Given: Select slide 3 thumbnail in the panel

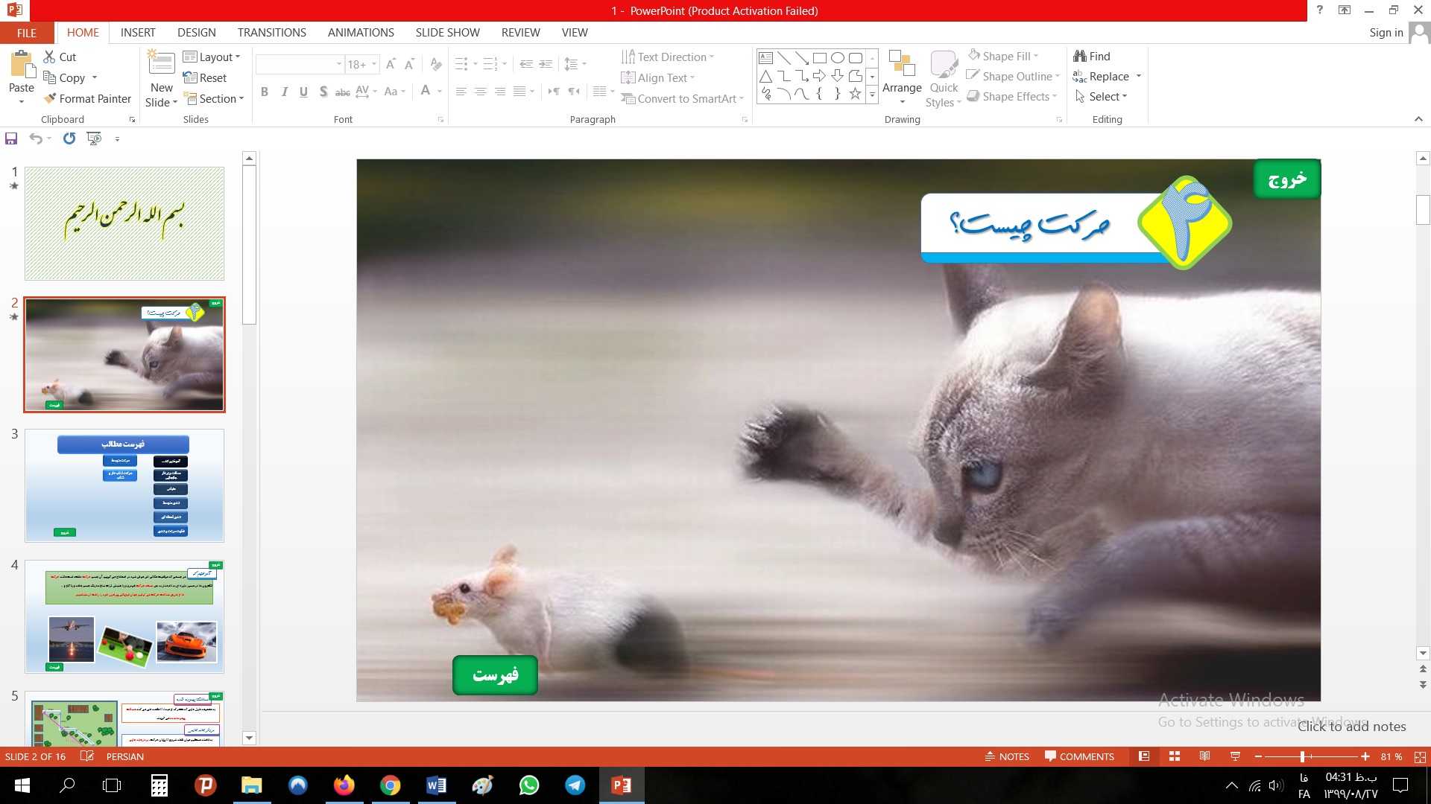Looking at the screenshot, I should [124, 485].
